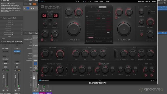Screen dimensions: 167x94
Task: Click the Clipper knob
Action: click(x=55, y=34)
